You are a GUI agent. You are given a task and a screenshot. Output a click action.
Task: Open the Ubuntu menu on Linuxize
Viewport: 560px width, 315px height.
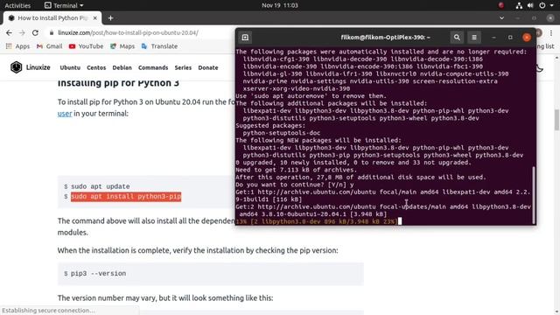70,67
